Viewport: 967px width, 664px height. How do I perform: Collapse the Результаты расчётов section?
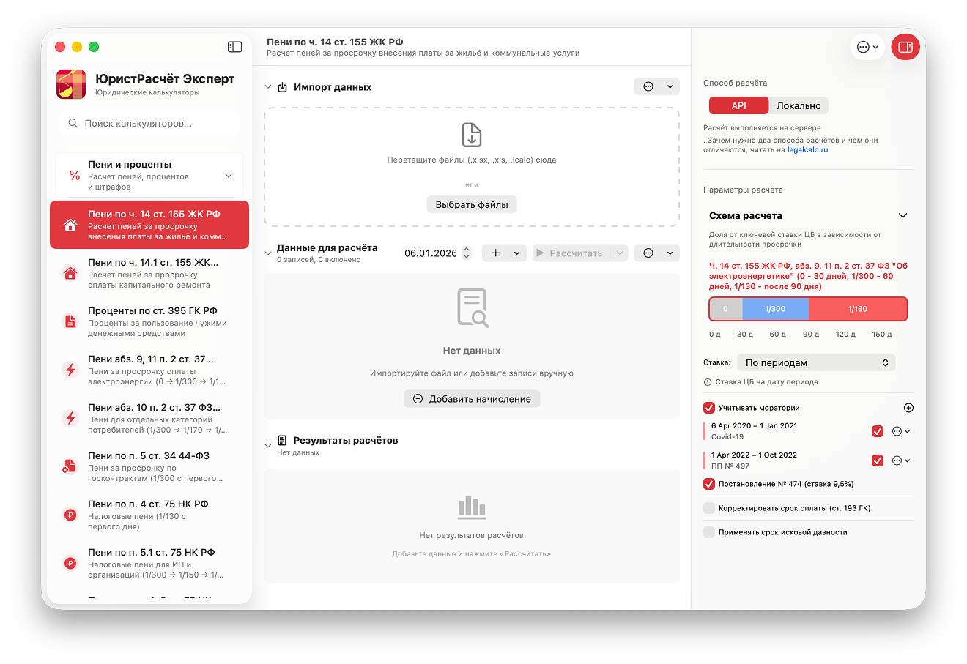click(x=268, y=445)
